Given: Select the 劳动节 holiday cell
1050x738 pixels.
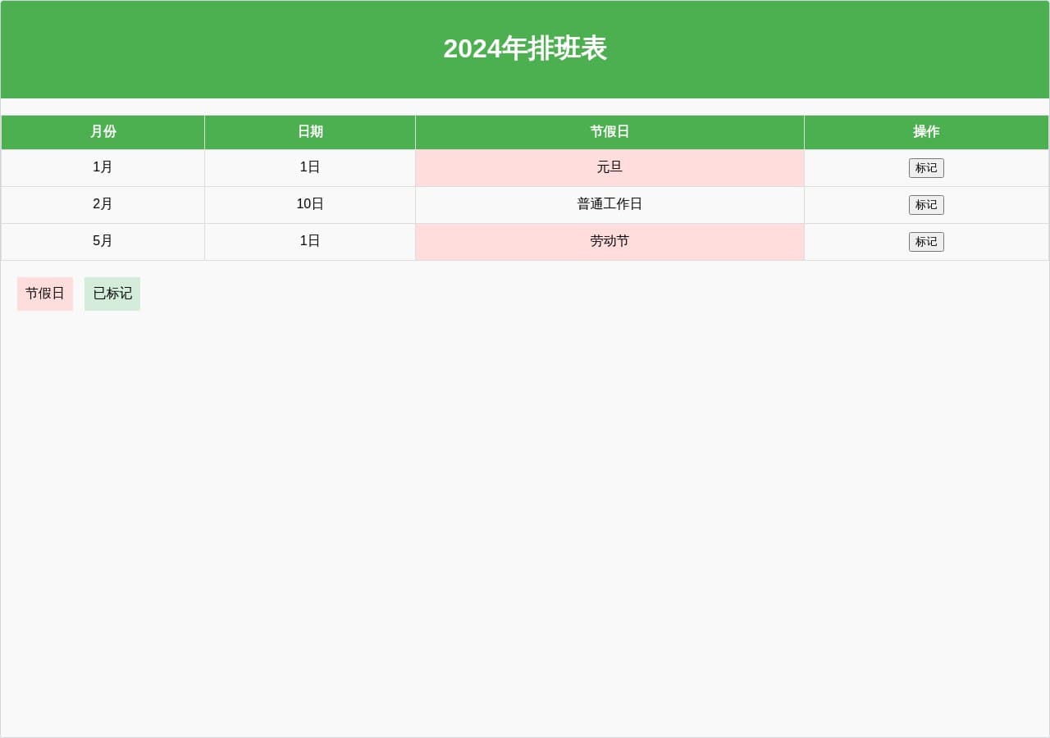Looking at the screenshot, I should coord(609,242).
